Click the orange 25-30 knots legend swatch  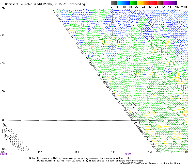(147, 3)
